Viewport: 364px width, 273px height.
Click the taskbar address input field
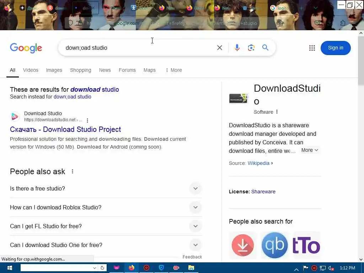[x=57, y=268]
